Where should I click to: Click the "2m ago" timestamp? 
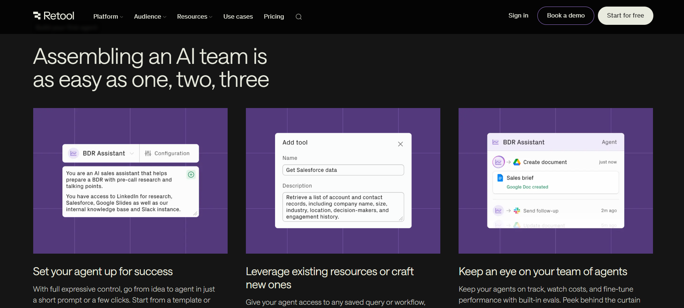[609, 211]
